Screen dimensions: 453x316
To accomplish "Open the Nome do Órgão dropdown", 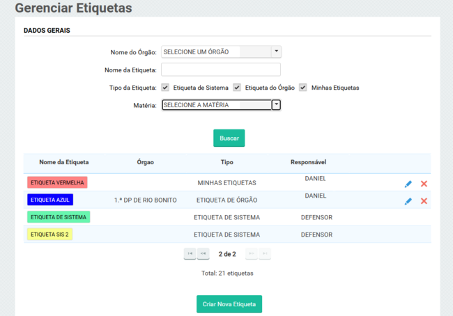I will [x=276, y=52].
